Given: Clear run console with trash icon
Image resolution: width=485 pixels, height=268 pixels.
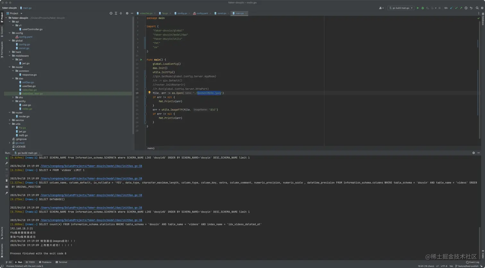Looking at the screenshot, I should pyautogui.click(x=6, y=180).
